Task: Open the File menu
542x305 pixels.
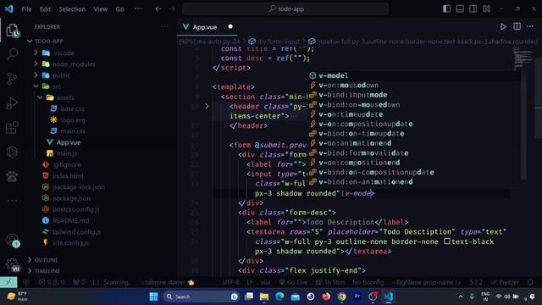Action: (x=26, y=9)
